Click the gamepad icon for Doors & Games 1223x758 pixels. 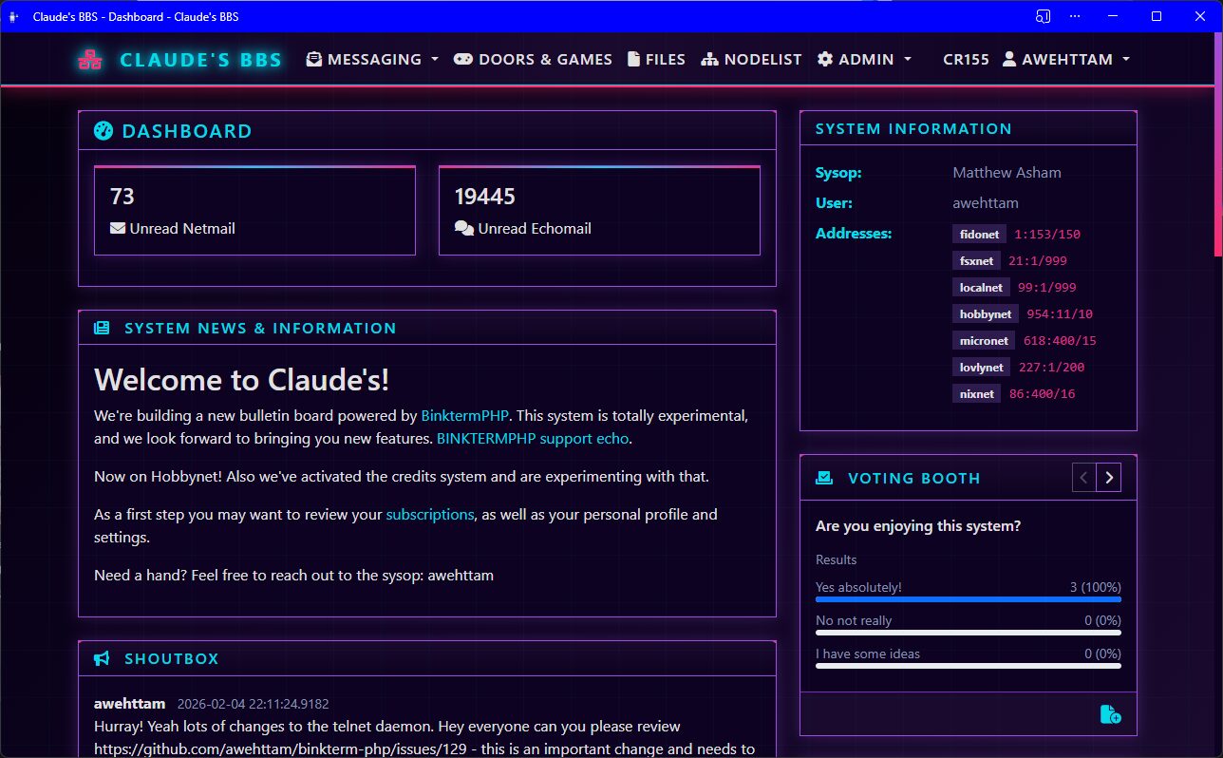point(462,59)
